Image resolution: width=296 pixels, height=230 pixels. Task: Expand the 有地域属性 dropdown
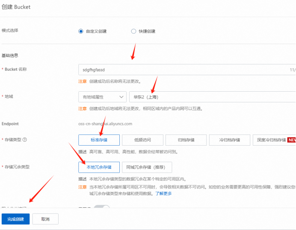coord(102,97)
